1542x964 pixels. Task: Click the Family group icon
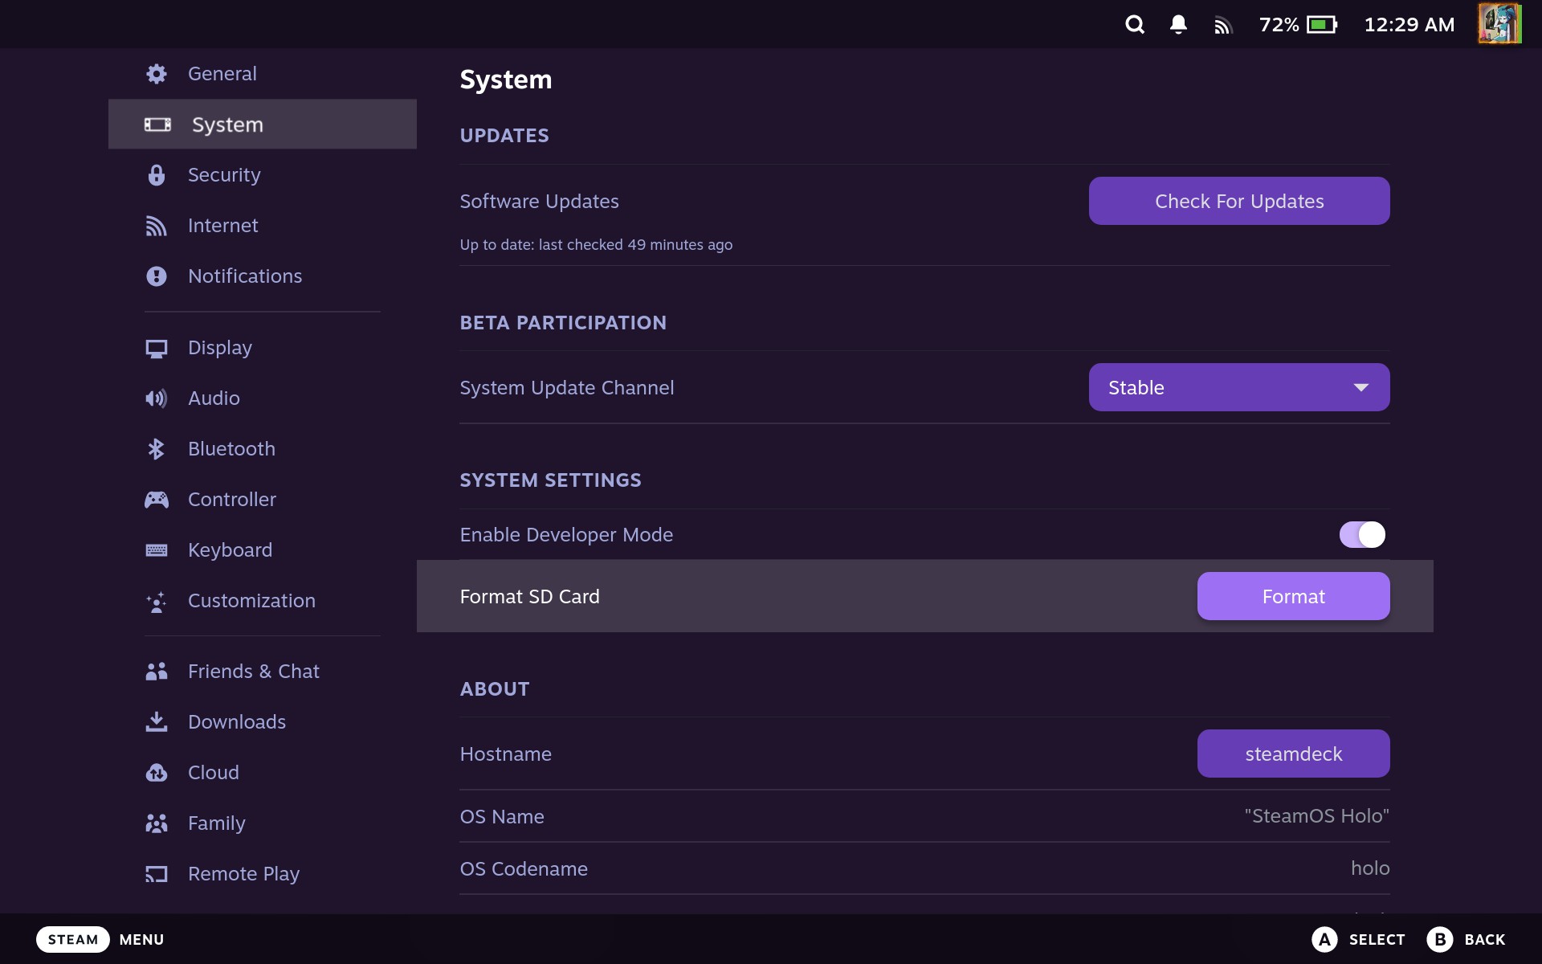point(157,823)
